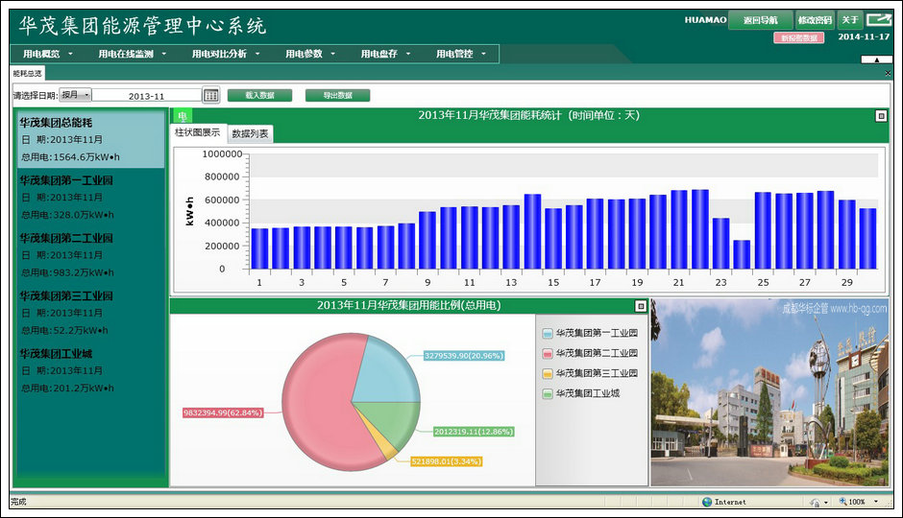Close the 能耗总览 tab with X
This screenshot has width=903, height=518.
(x=888, y=74)
